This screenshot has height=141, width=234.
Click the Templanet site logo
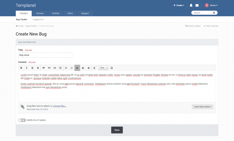click(x=26, y=5)
